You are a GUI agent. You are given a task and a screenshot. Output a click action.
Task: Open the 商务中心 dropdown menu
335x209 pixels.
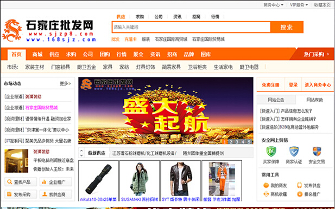tap(273, 5)
